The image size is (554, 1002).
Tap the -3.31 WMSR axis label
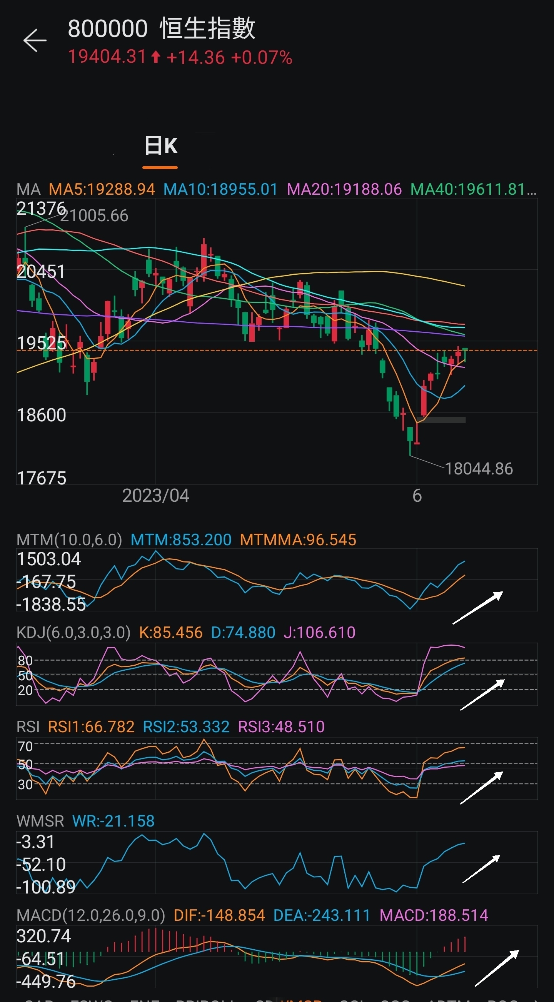tap(35, 842)
